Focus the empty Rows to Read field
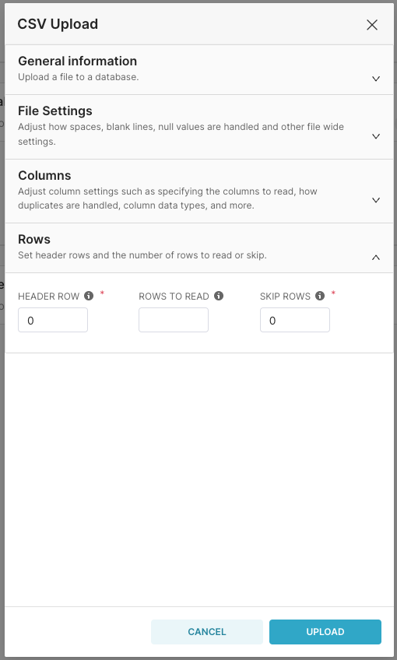Image resolution: width=397 pixels, height=660 pixels. [x=174, y=320]
